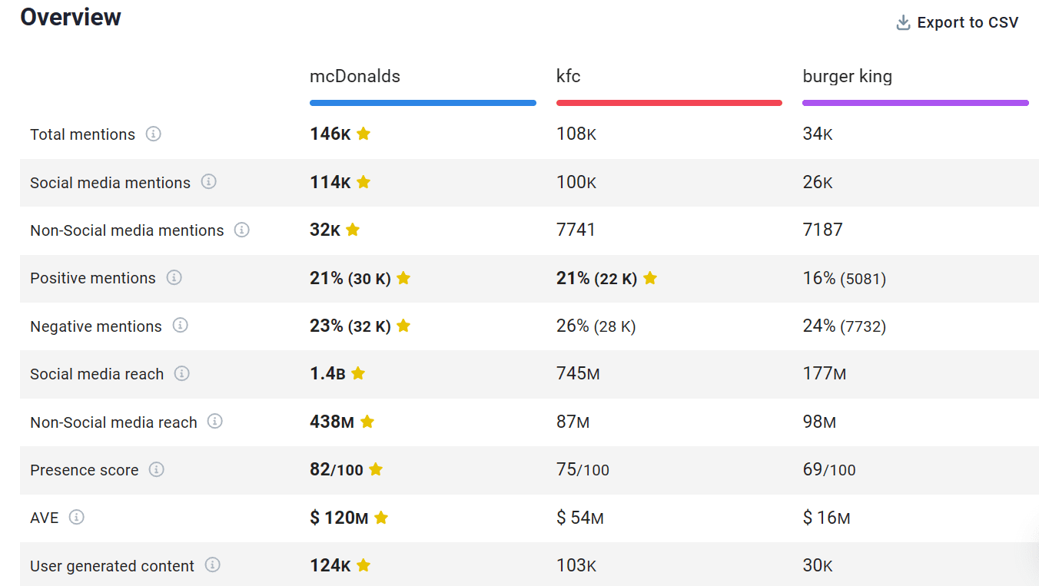Click the purple bar under burger king
1039x586 pixels.
coord(915,103)
